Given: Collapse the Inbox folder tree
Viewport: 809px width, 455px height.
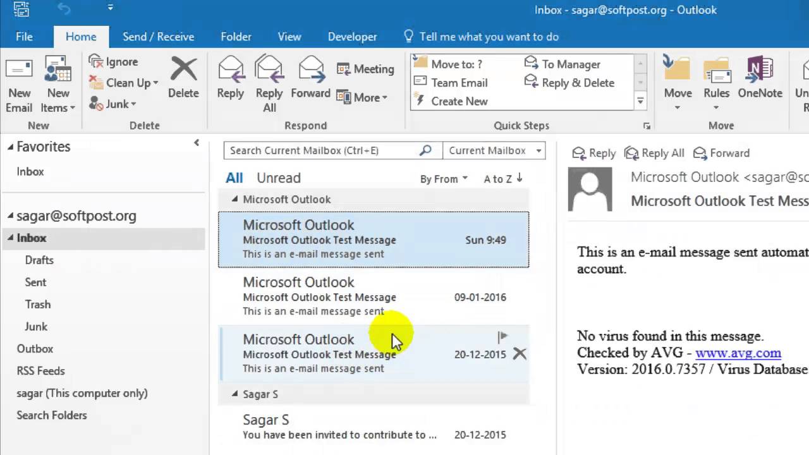Looking at the screenshot, I should (10, 238).
